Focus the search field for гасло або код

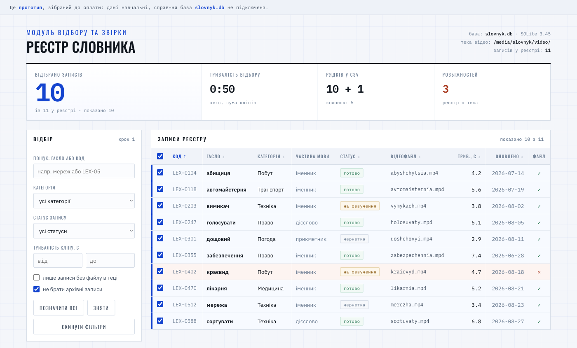(84, 171)
